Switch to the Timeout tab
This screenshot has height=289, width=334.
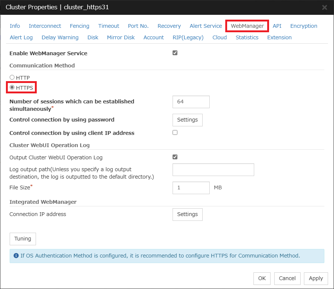108,26
